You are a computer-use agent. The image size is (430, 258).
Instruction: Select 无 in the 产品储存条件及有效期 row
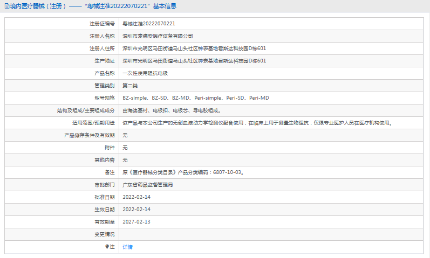125,135
